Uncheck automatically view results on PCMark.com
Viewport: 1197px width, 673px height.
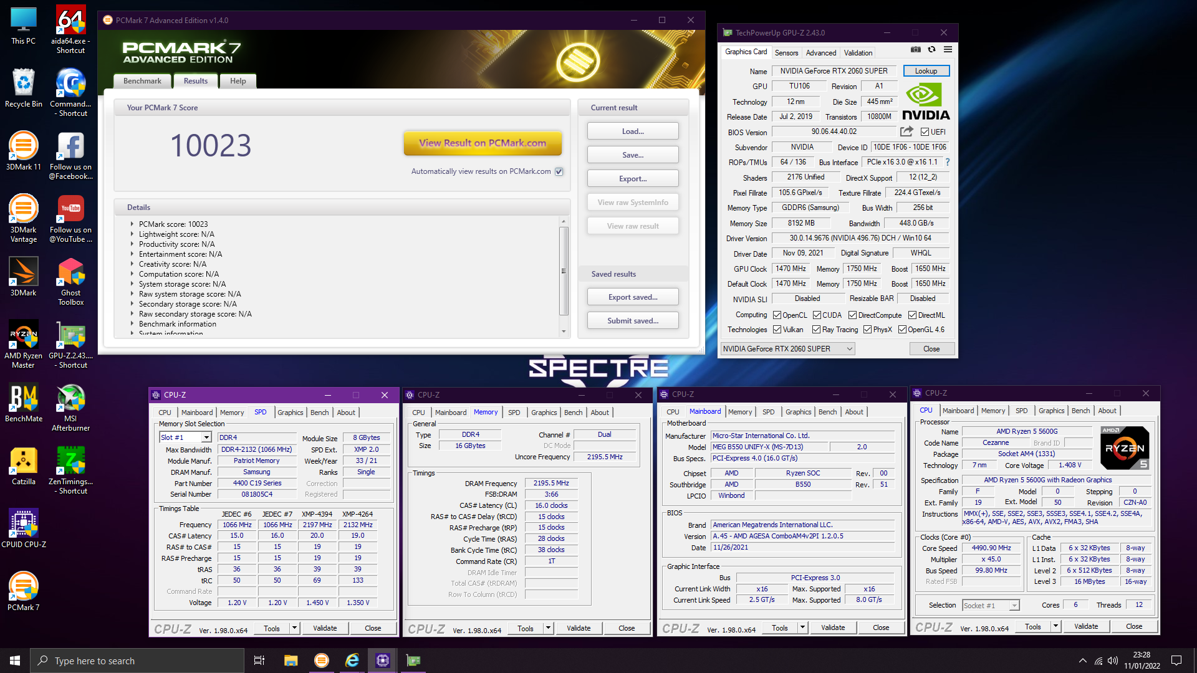[x=559, y=171]
